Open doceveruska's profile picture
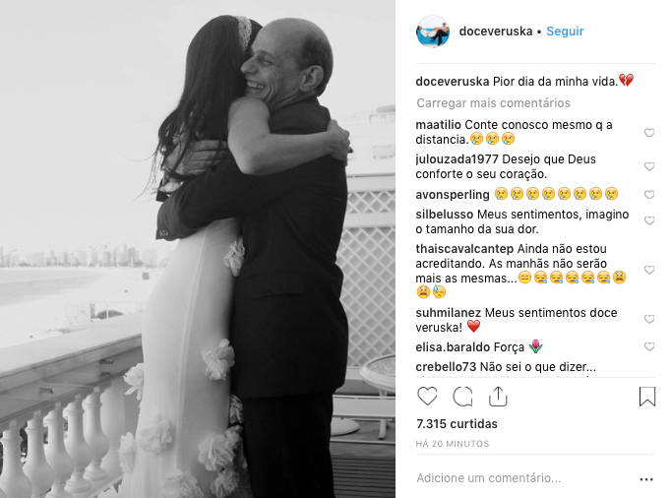 (433, 31)
